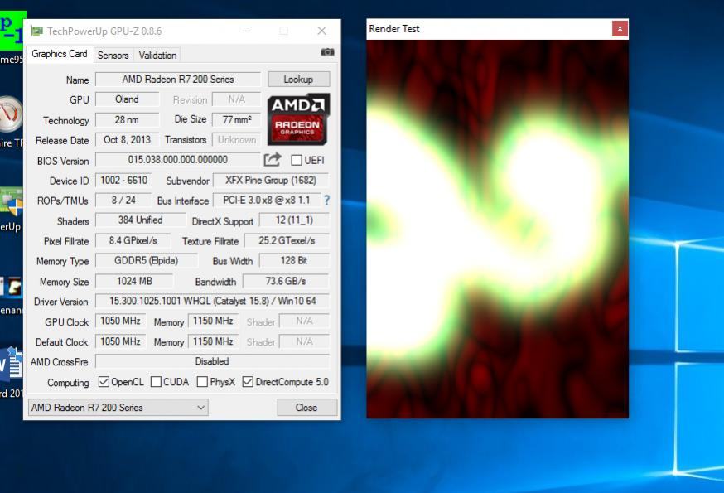Click the Technology value 28 nm
The image size is (724, 493).
(127, 119)
